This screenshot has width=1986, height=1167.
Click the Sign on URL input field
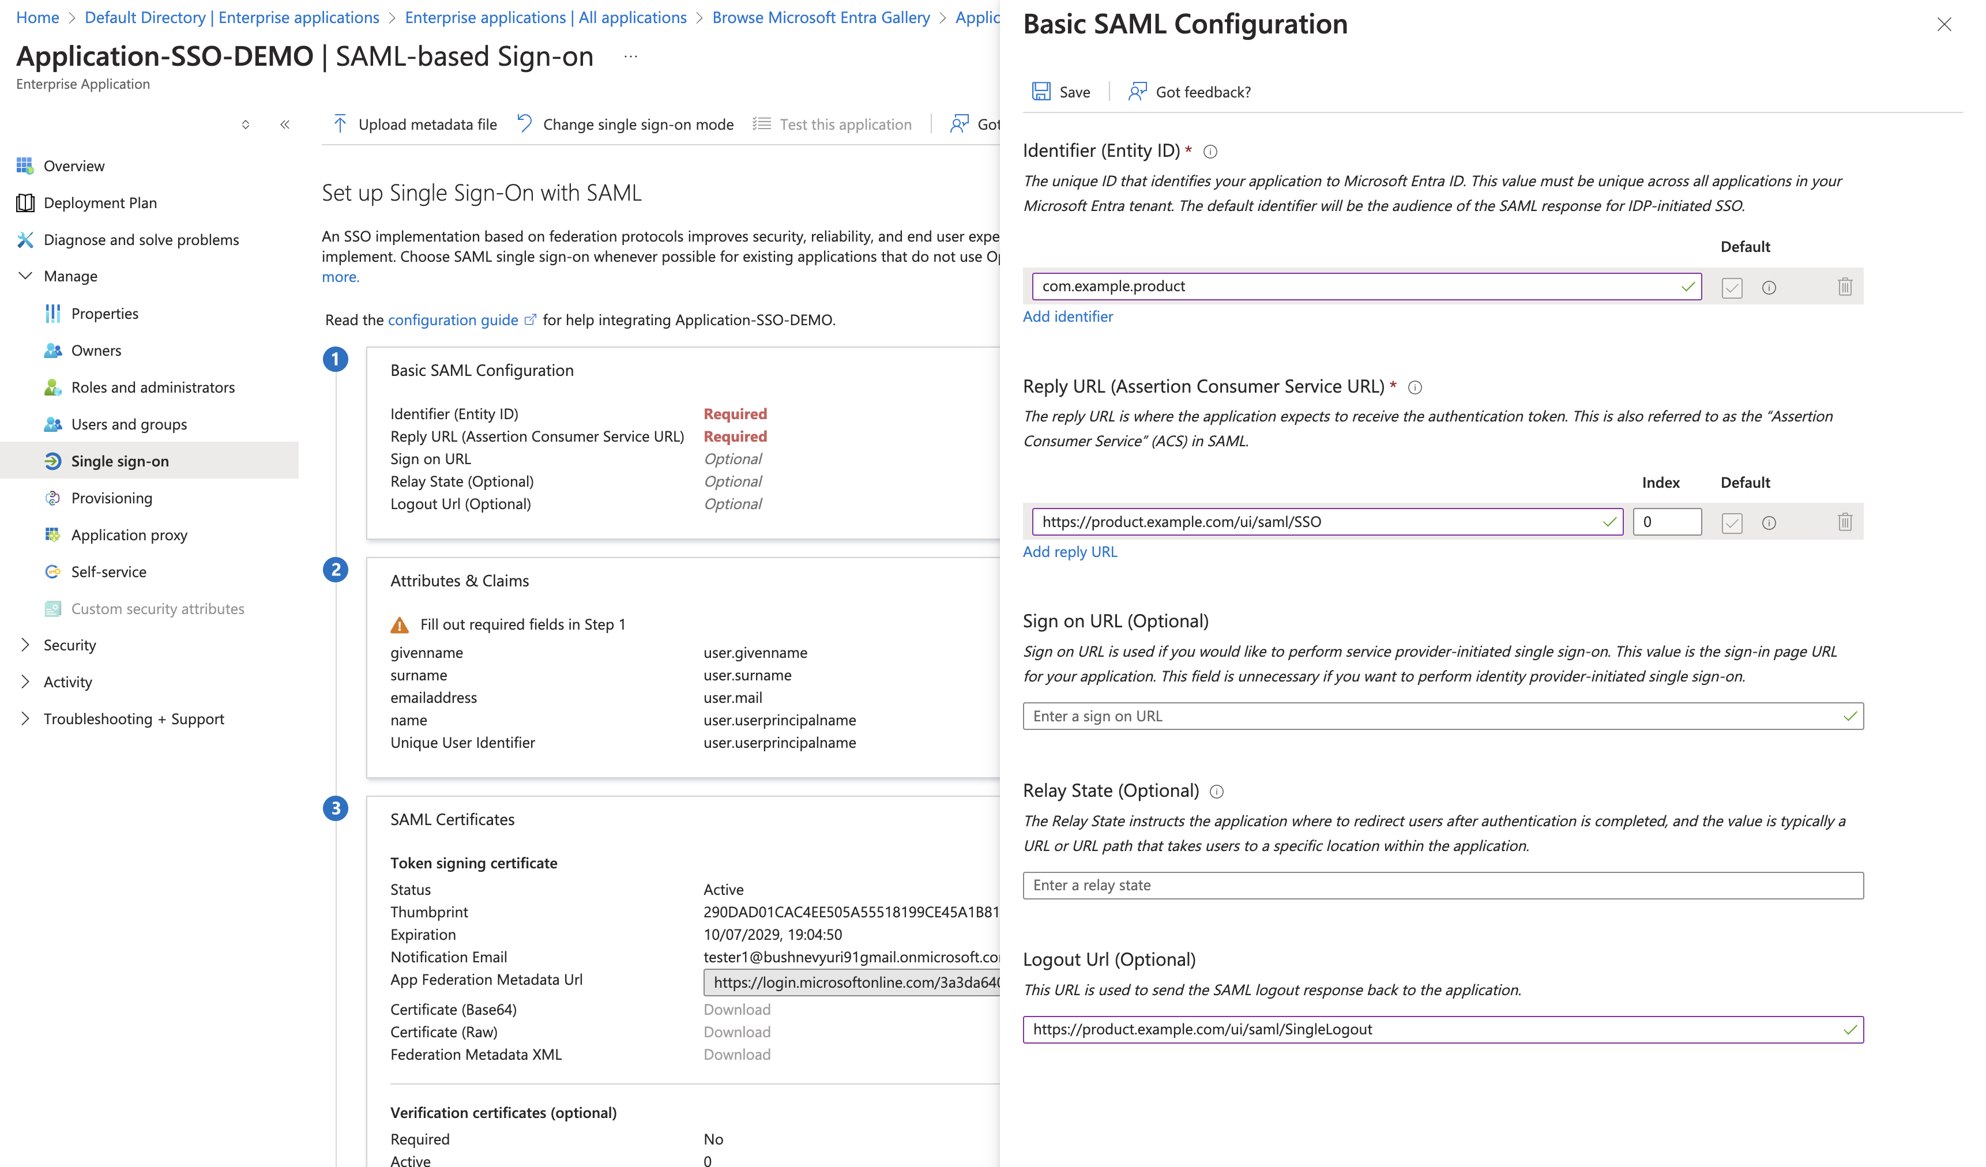point(1442,716)
